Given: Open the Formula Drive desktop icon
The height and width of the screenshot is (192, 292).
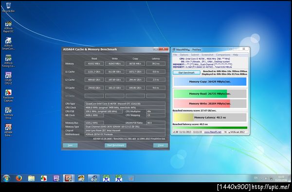Looking at the screenshot, I should [x=8, y=113].
